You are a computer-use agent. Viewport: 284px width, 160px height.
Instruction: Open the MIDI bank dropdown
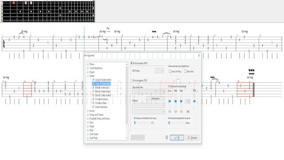(x=159, y=71)
